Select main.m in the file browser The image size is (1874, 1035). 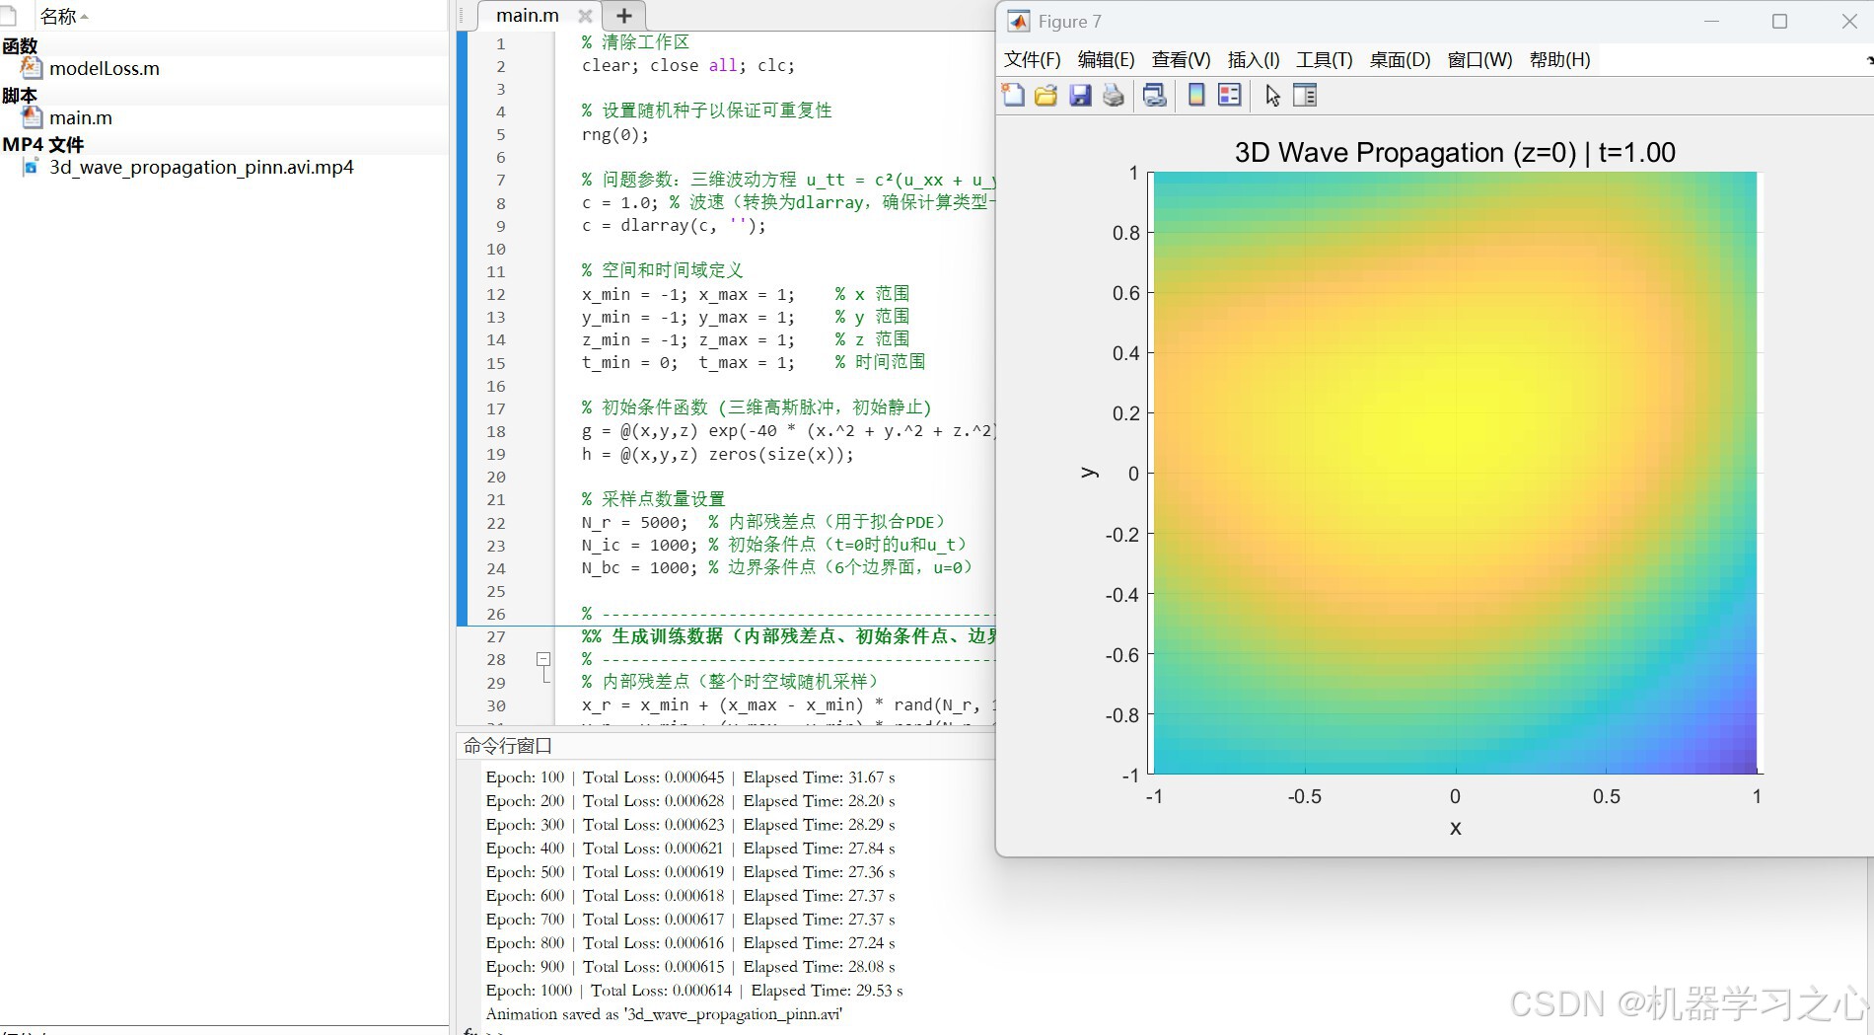[x=81, y=117]
